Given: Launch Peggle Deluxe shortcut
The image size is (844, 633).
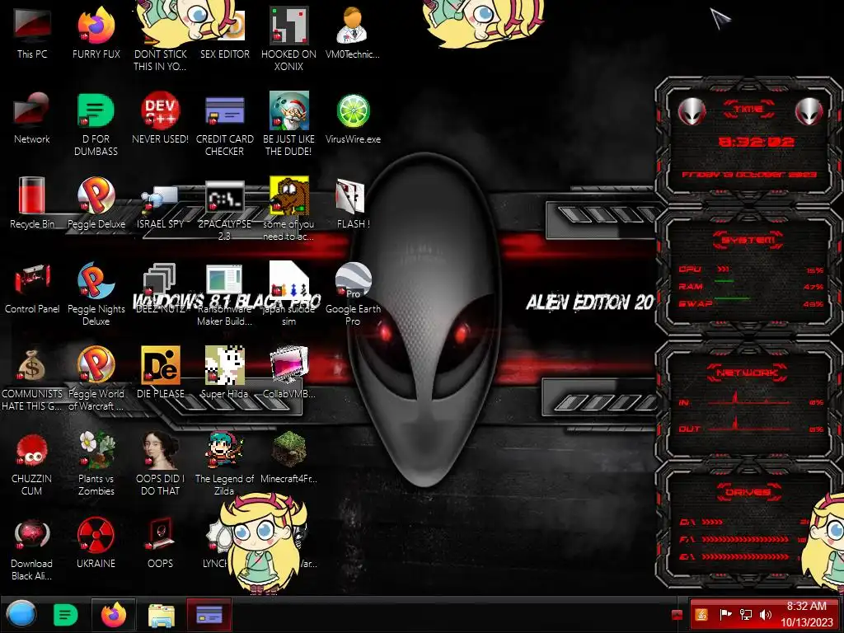Looking at the screenshot, I should click(96, 203).
